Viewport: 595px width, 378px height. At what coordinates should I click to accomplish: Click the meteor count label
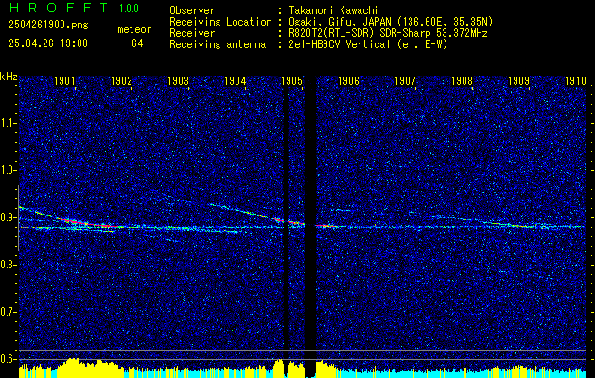coord(134,29)
